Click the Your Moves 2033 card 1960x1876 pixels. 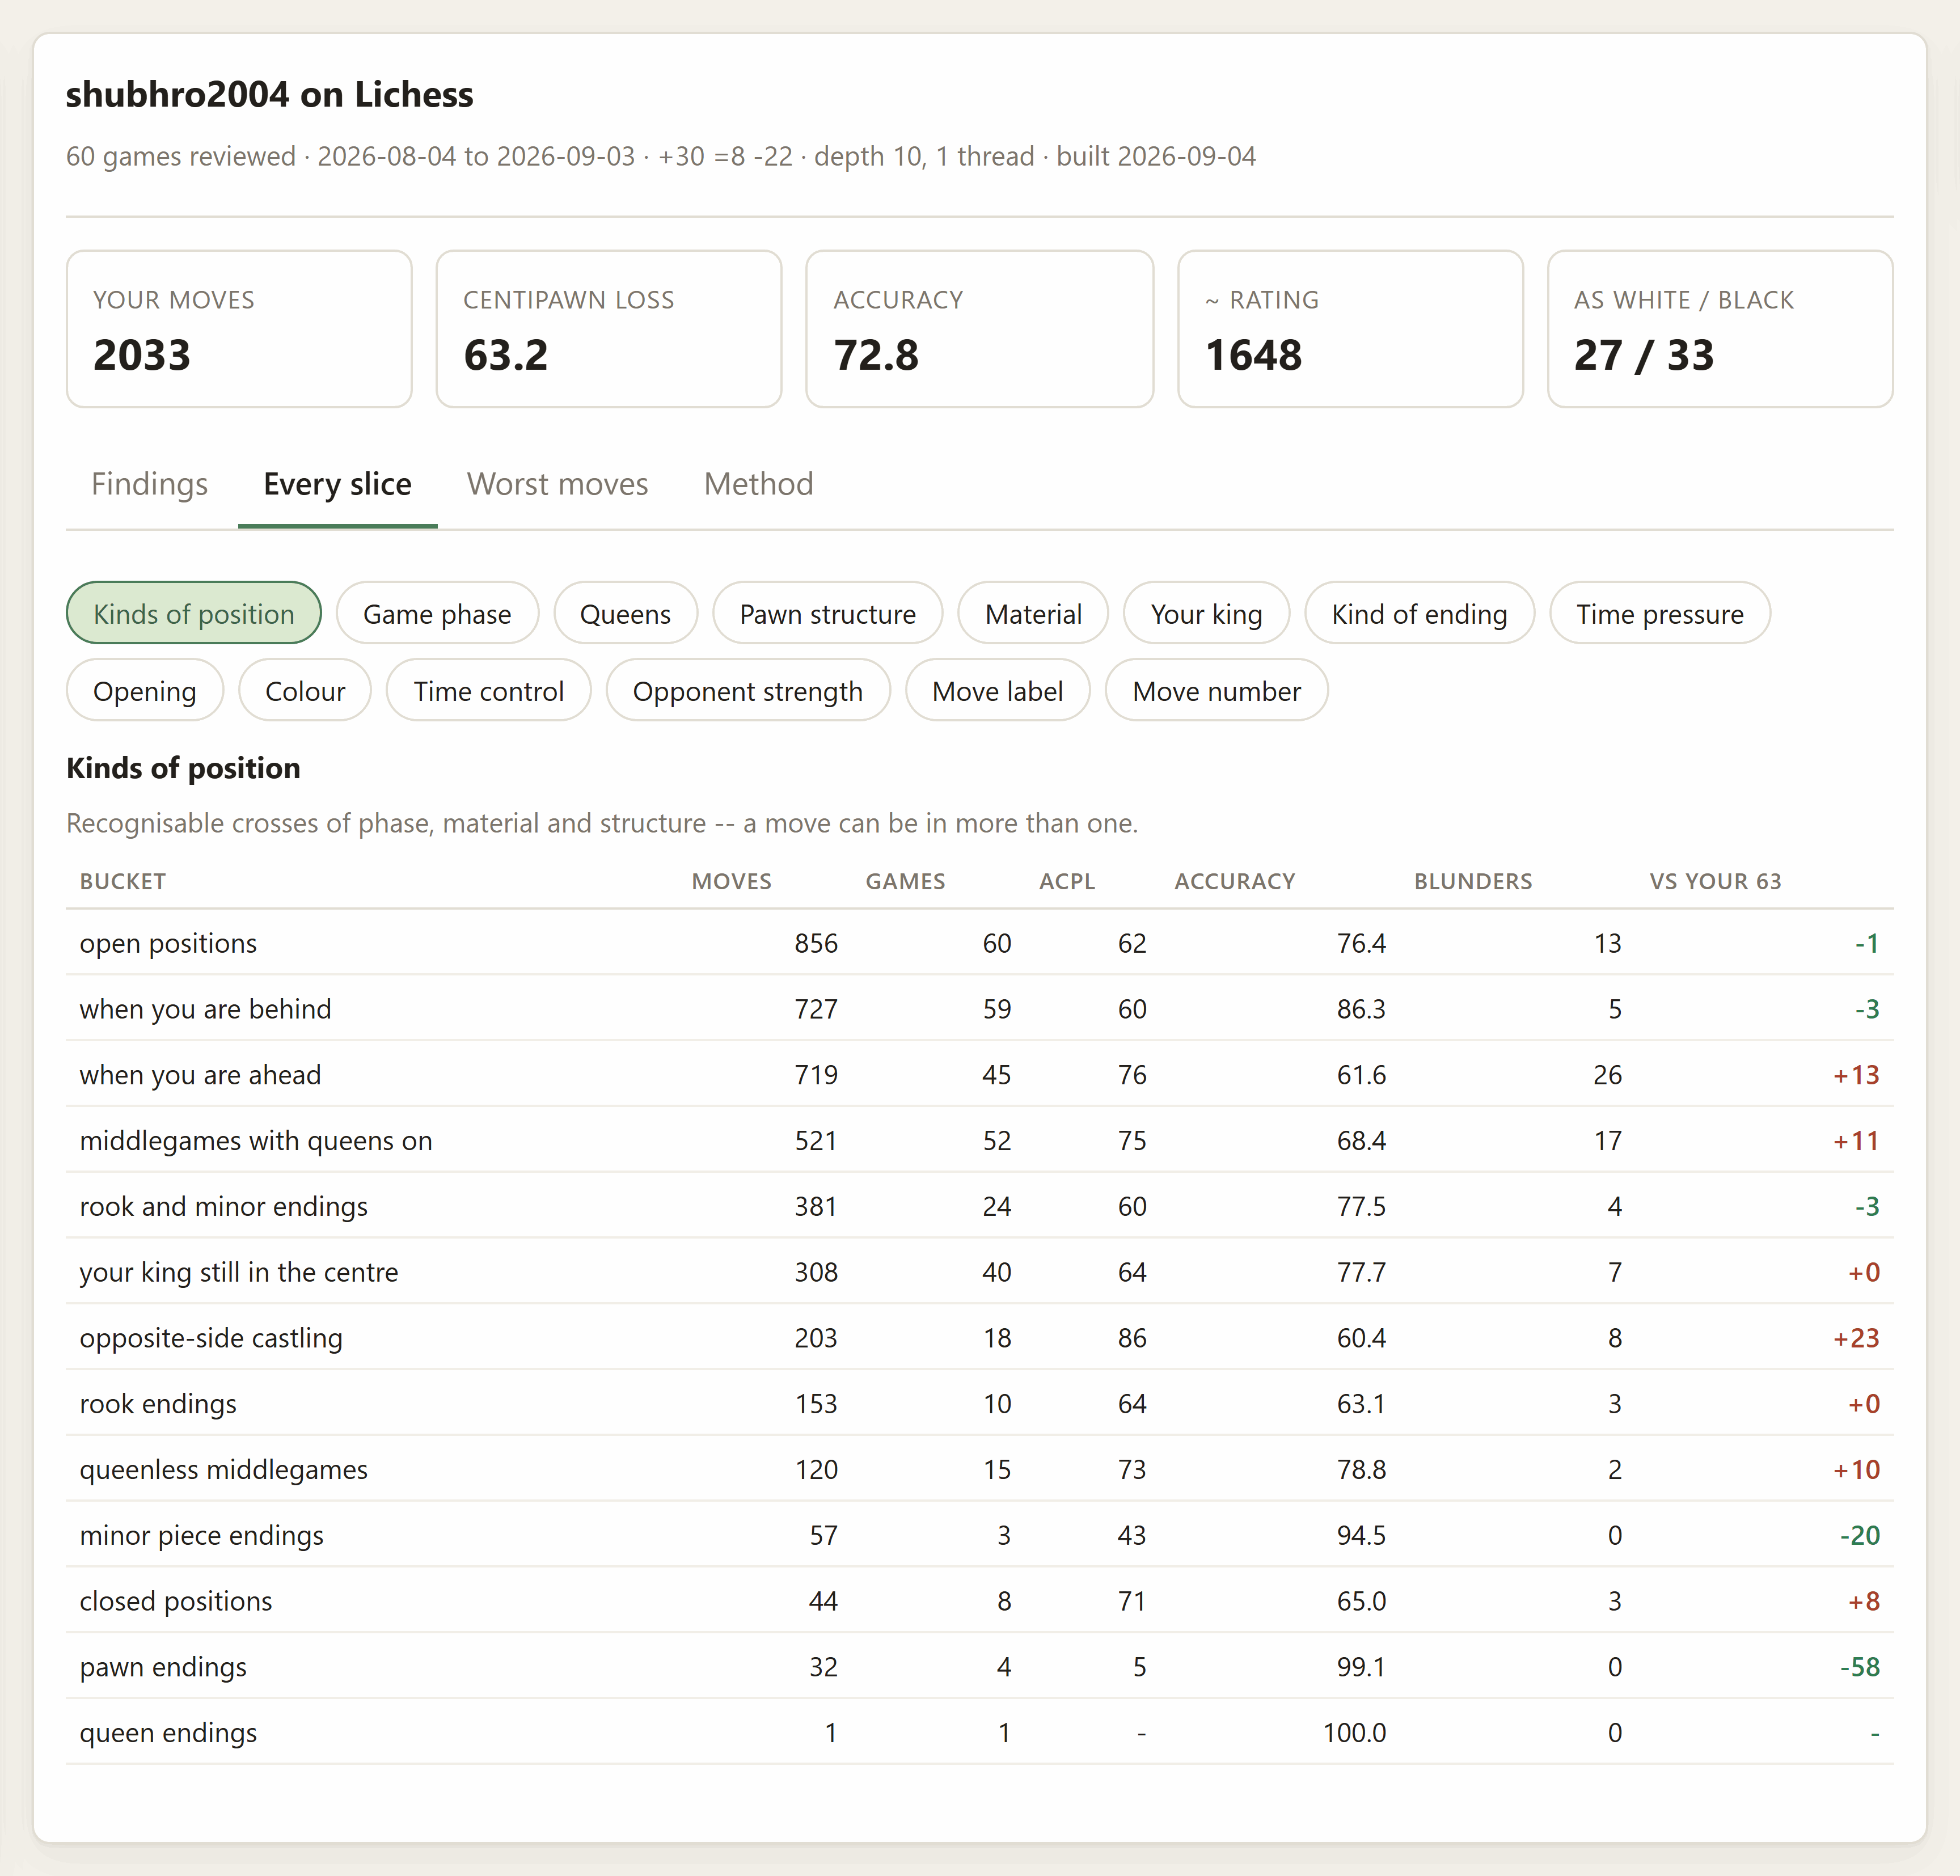(239, 329)
